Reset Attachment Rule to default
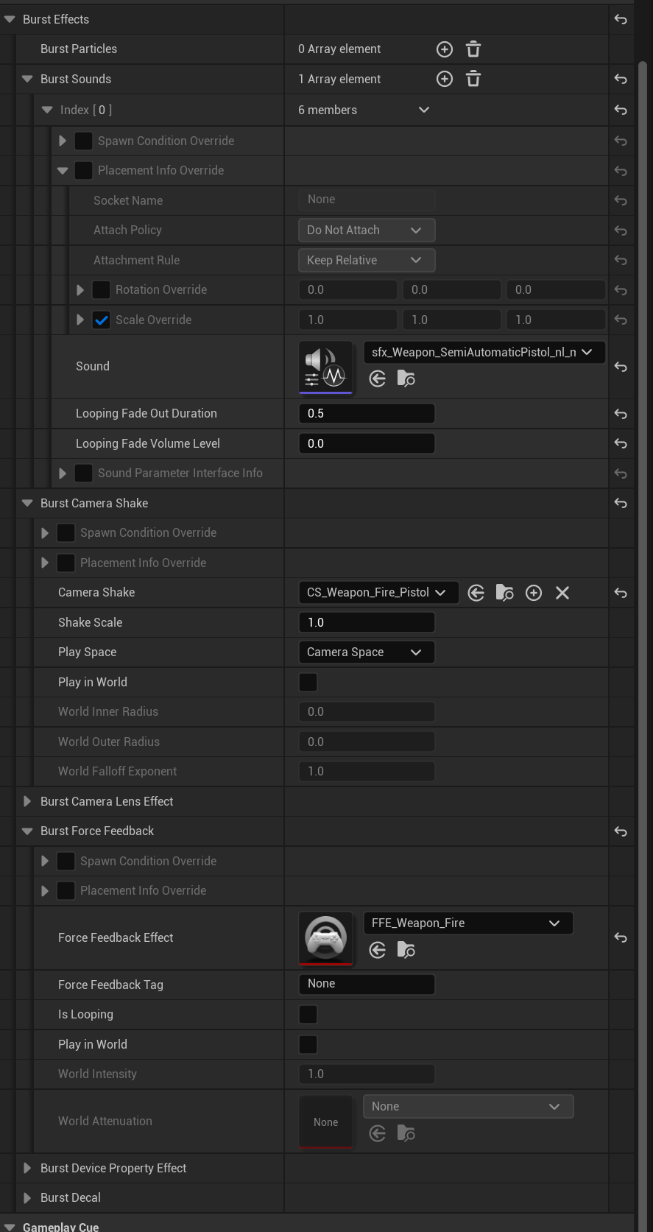This screenshot has height=1232, width=653. click(x=621, y=260)
